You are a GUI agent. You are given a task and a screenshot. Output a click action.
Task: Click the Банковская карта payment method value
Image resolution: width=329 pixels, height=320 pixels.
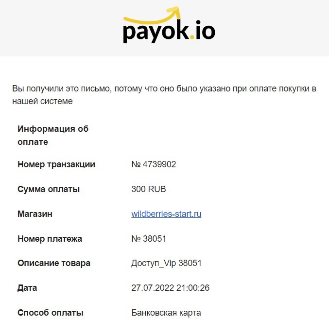click(x=166, y=313)
